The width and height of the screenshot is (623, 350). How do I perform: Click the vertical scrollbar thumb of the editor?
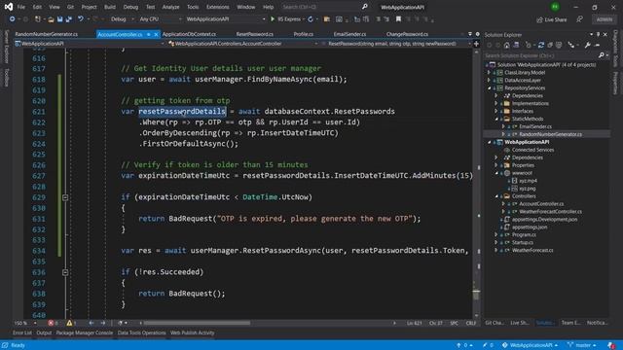click(x=476, y=295)
